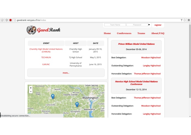The width and height of the screenshot is (191, 135).
Task: Click the EVENT column header
Action: (x=46, y=43)
